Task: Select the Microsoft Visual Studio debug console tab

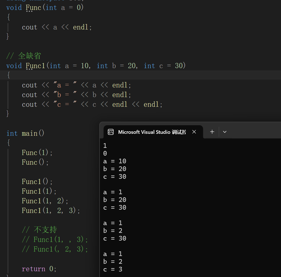Action: (x=153, y=132)
